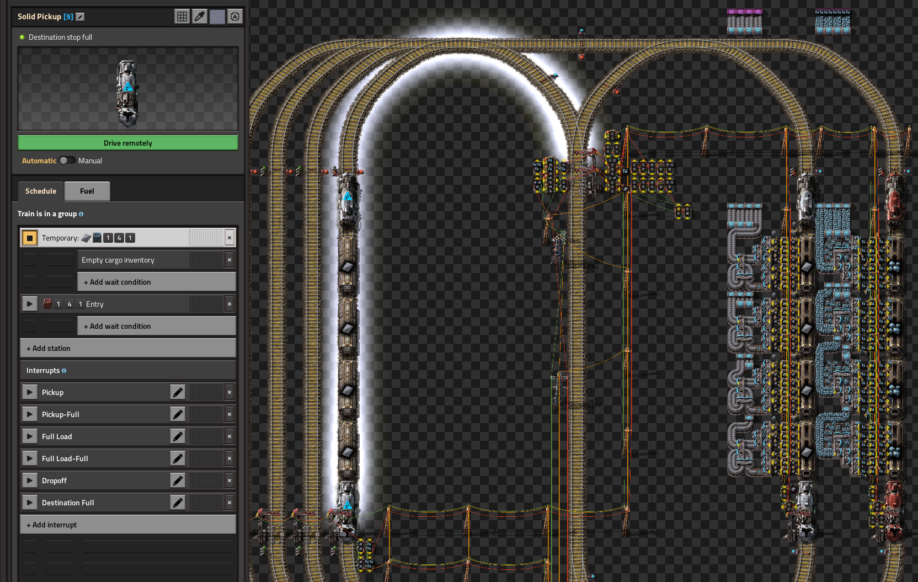Click the Drive remotely button

(128, 143)
